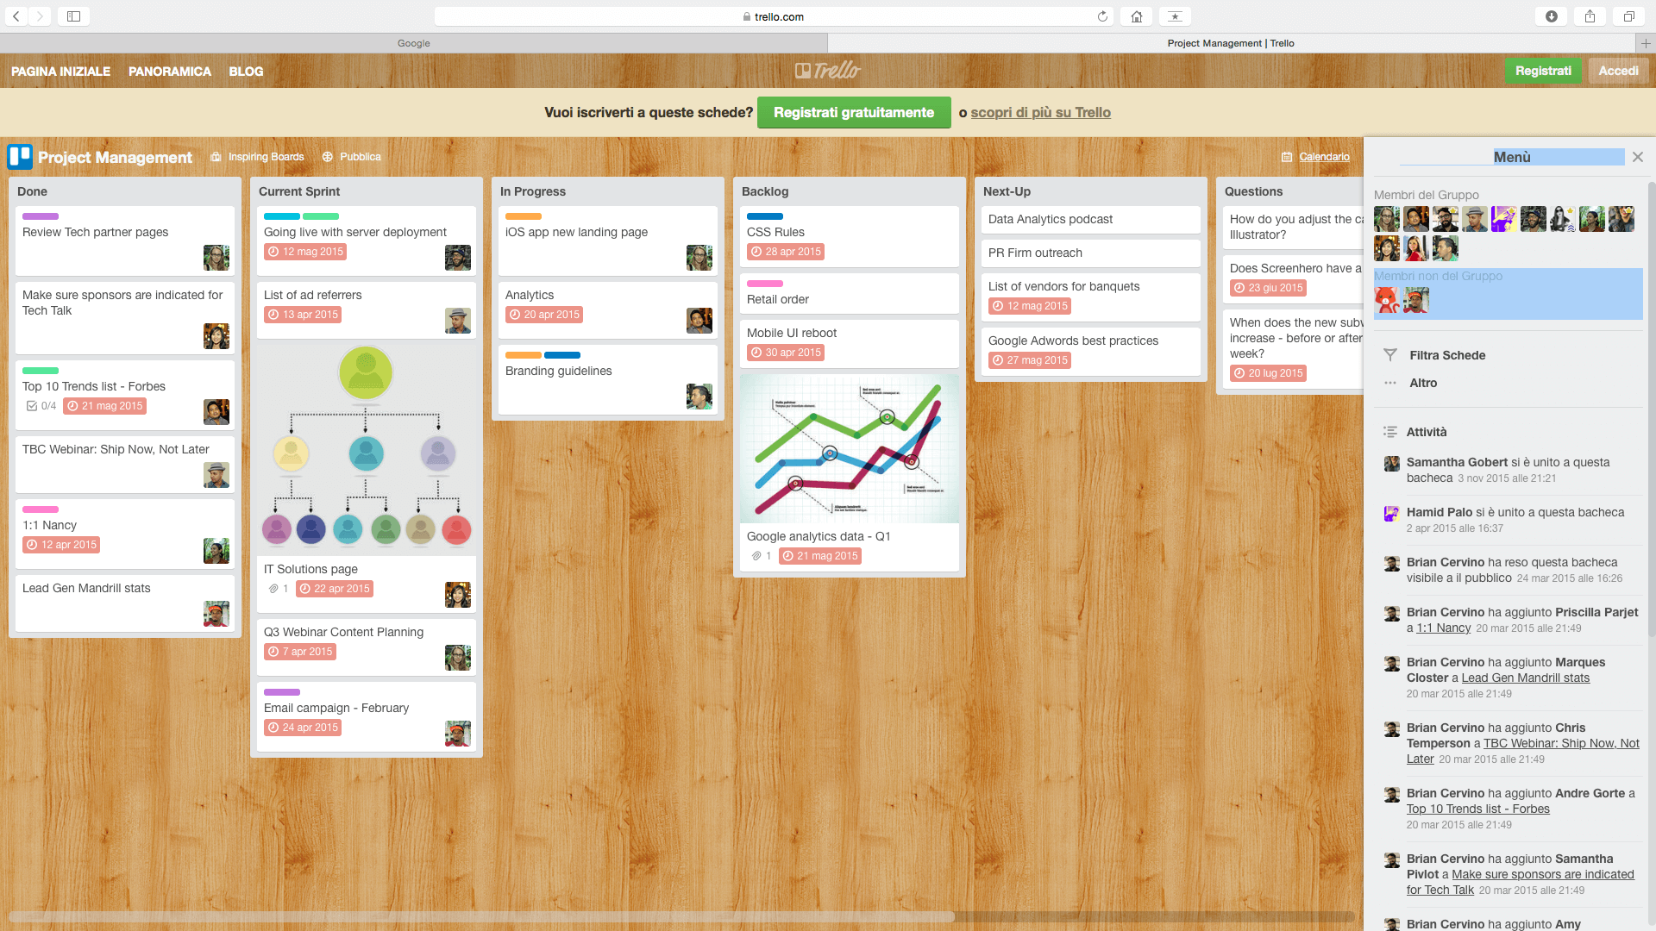Click the filter funnel icon beside Filtra Schede
1656x931 pixels.
pyautogui.click(x=1390, y=355)
